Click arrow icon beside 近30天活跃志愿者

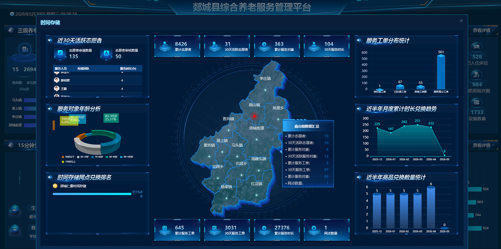pyautogui.click(x=49, y=40)
